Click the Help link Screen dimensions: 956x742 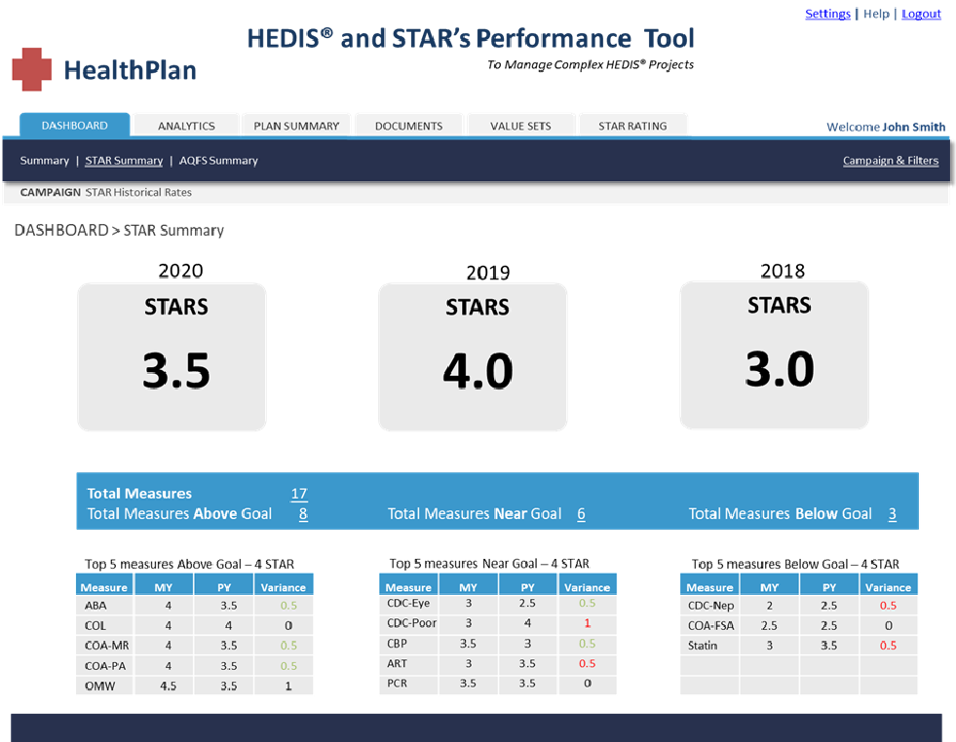click(876, 14)
